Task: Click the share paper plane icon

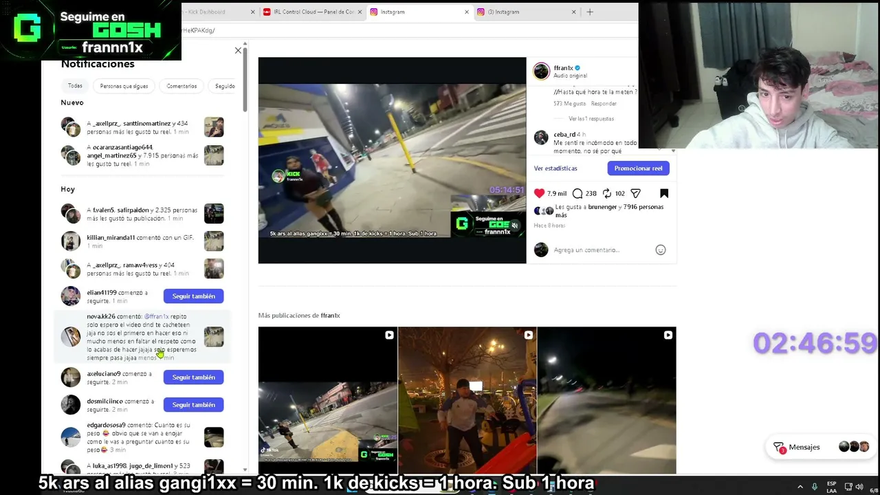Action: point(636,193)
